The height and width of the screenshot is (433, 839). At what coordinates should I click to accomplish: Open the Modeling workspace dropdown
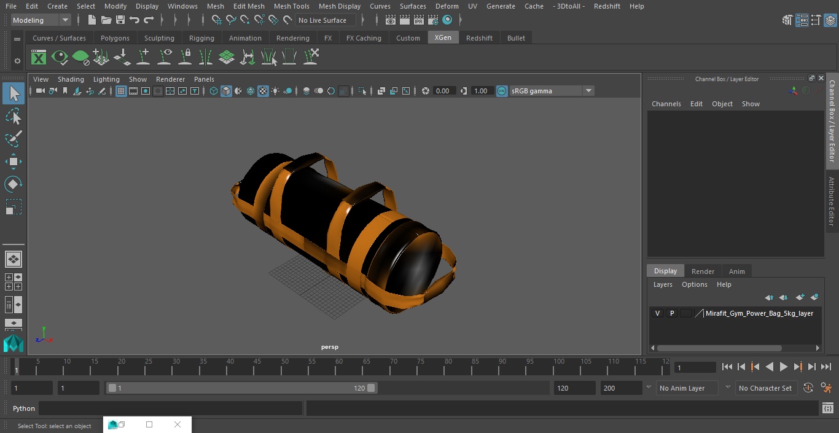click(41, 20)
